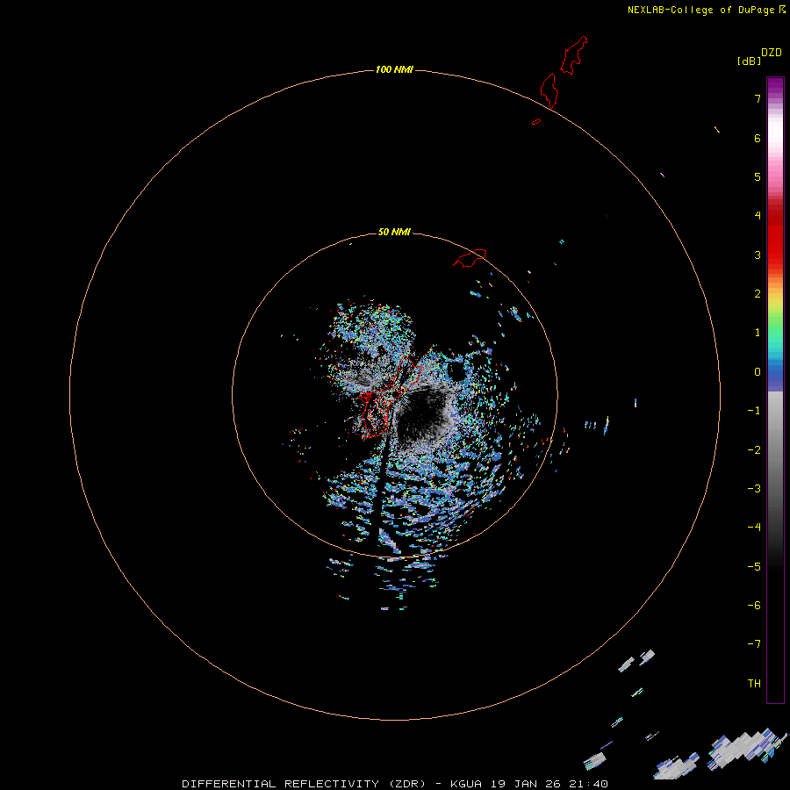
Task: Click the colorbar value 4 label
Action: pyautogui.click(x=758, y=216)
